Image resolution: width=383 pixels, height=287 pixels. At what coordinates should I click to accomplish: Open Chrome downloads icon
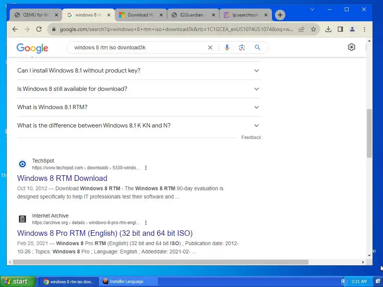click(x=328, y=29)
